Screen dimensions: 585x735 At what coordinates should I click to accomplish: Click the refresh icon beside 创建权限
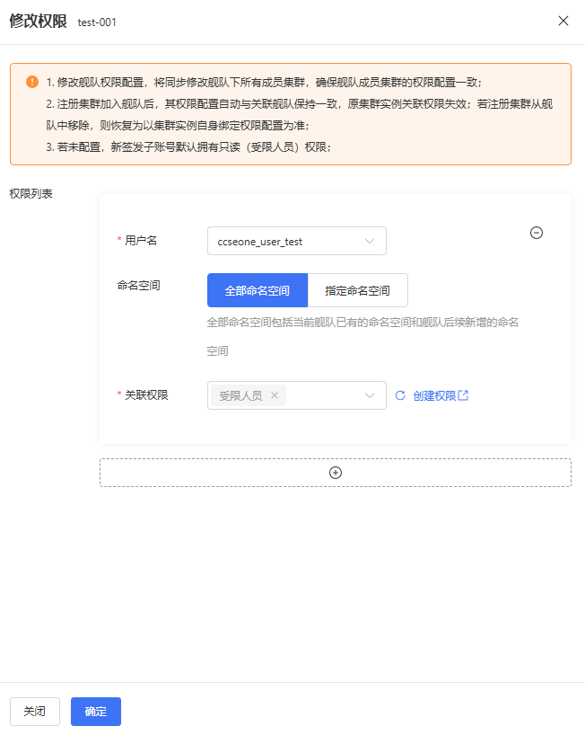click(x=400, y=395)
